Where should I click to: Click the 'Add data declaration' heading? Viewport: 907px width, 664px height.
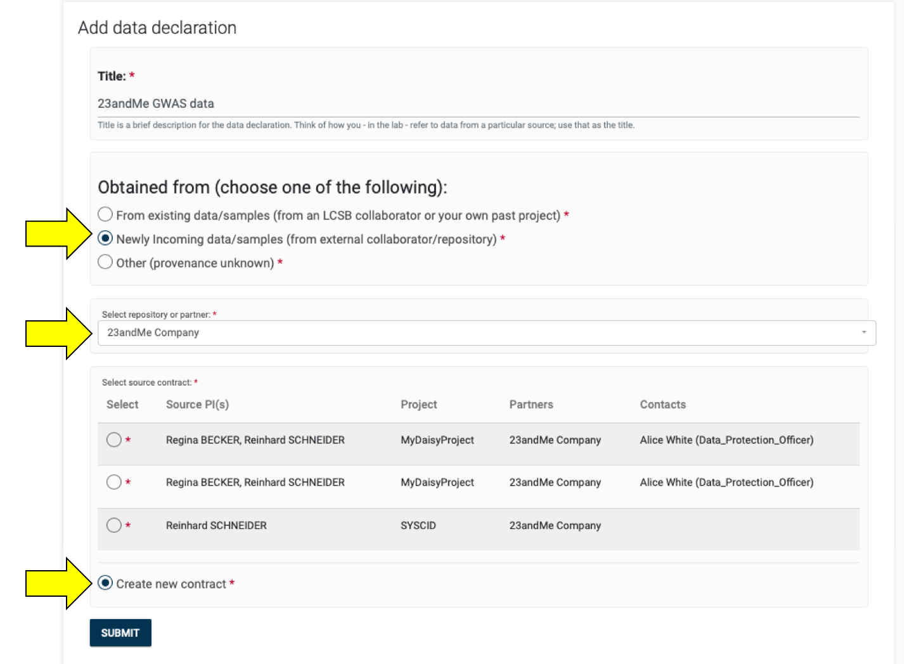[x=157, y=28]
